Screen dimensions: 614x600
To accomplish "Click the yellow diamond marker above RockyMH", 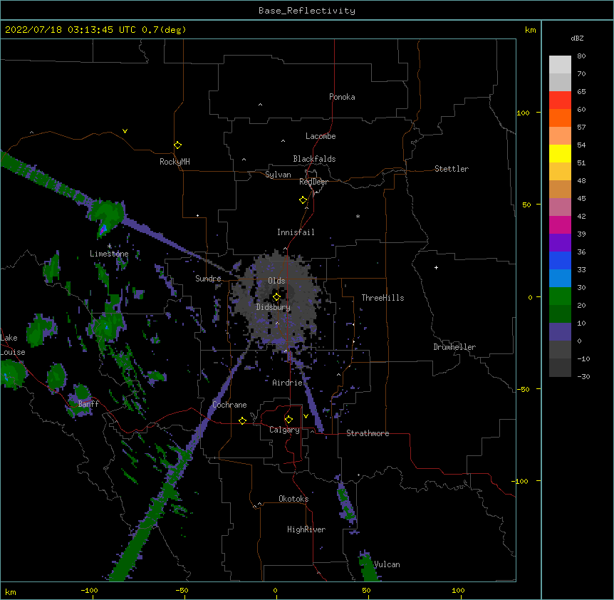I will [178, 145].
